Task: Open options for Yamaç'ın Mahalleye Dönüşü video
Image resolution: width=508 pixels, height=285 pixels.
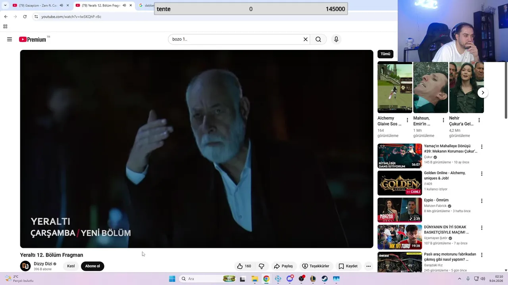Action: (482, 147)
